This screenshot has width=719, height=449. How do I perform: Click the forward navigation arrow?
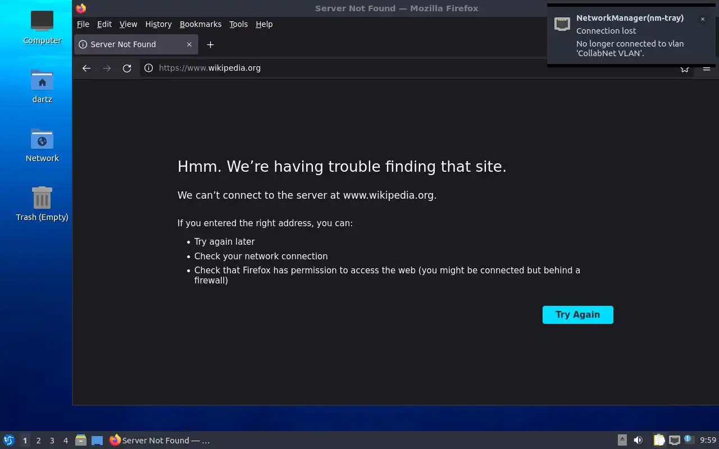point(107,68)
